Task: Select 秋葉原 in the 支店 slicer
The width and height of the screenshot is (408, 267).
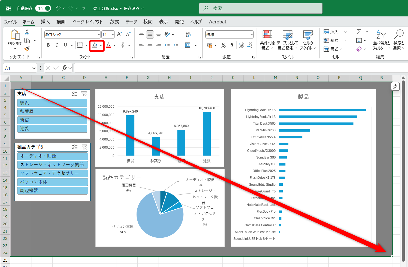Action: point(52,111)
